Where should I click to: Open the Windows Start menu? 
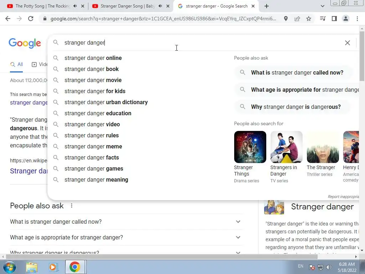[10, 267]
